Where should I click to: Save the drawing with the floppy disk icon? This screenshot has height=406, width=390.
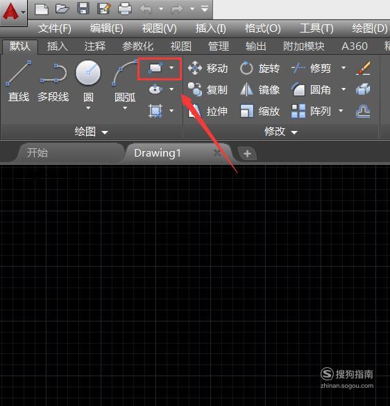(83, 9)
